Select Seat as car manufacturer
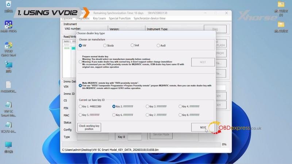Screen dimensions: 292x164 click(132, 45)
